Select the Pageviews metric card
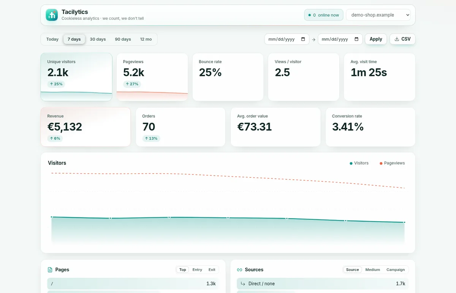 click(x=152, y=77)
